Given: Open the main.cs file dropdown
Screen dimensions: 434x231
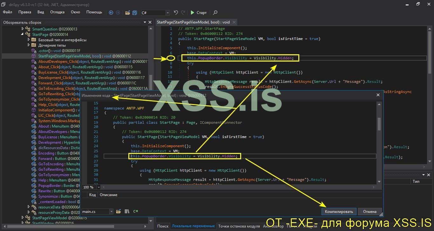Looking at the screenshot, I should (x=111, y=211).
